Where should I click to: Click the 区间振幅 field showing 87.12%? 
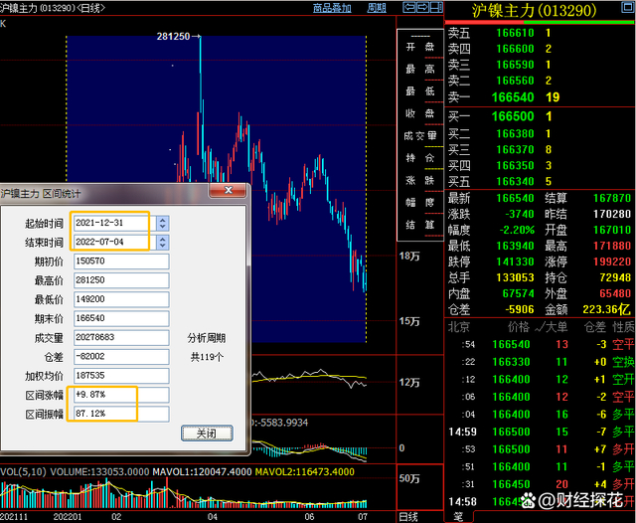(x=121, y=414)
